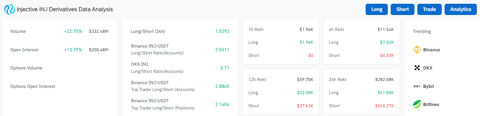
Task: Click the Top Trader Long/Short (Positions) row
Action: click(180, 104)
